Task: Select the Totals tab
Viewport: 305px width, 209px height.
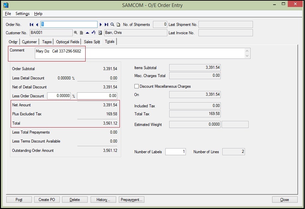Action: point(110,42)
